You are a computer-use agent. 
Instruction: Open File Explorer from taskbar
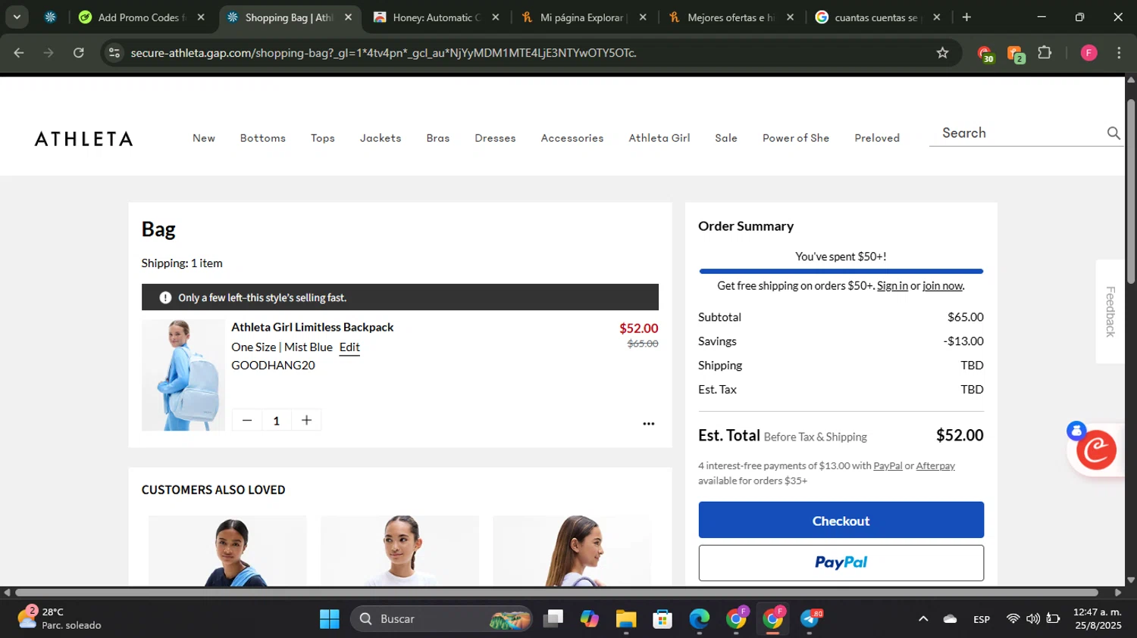[x=626, y=619]
